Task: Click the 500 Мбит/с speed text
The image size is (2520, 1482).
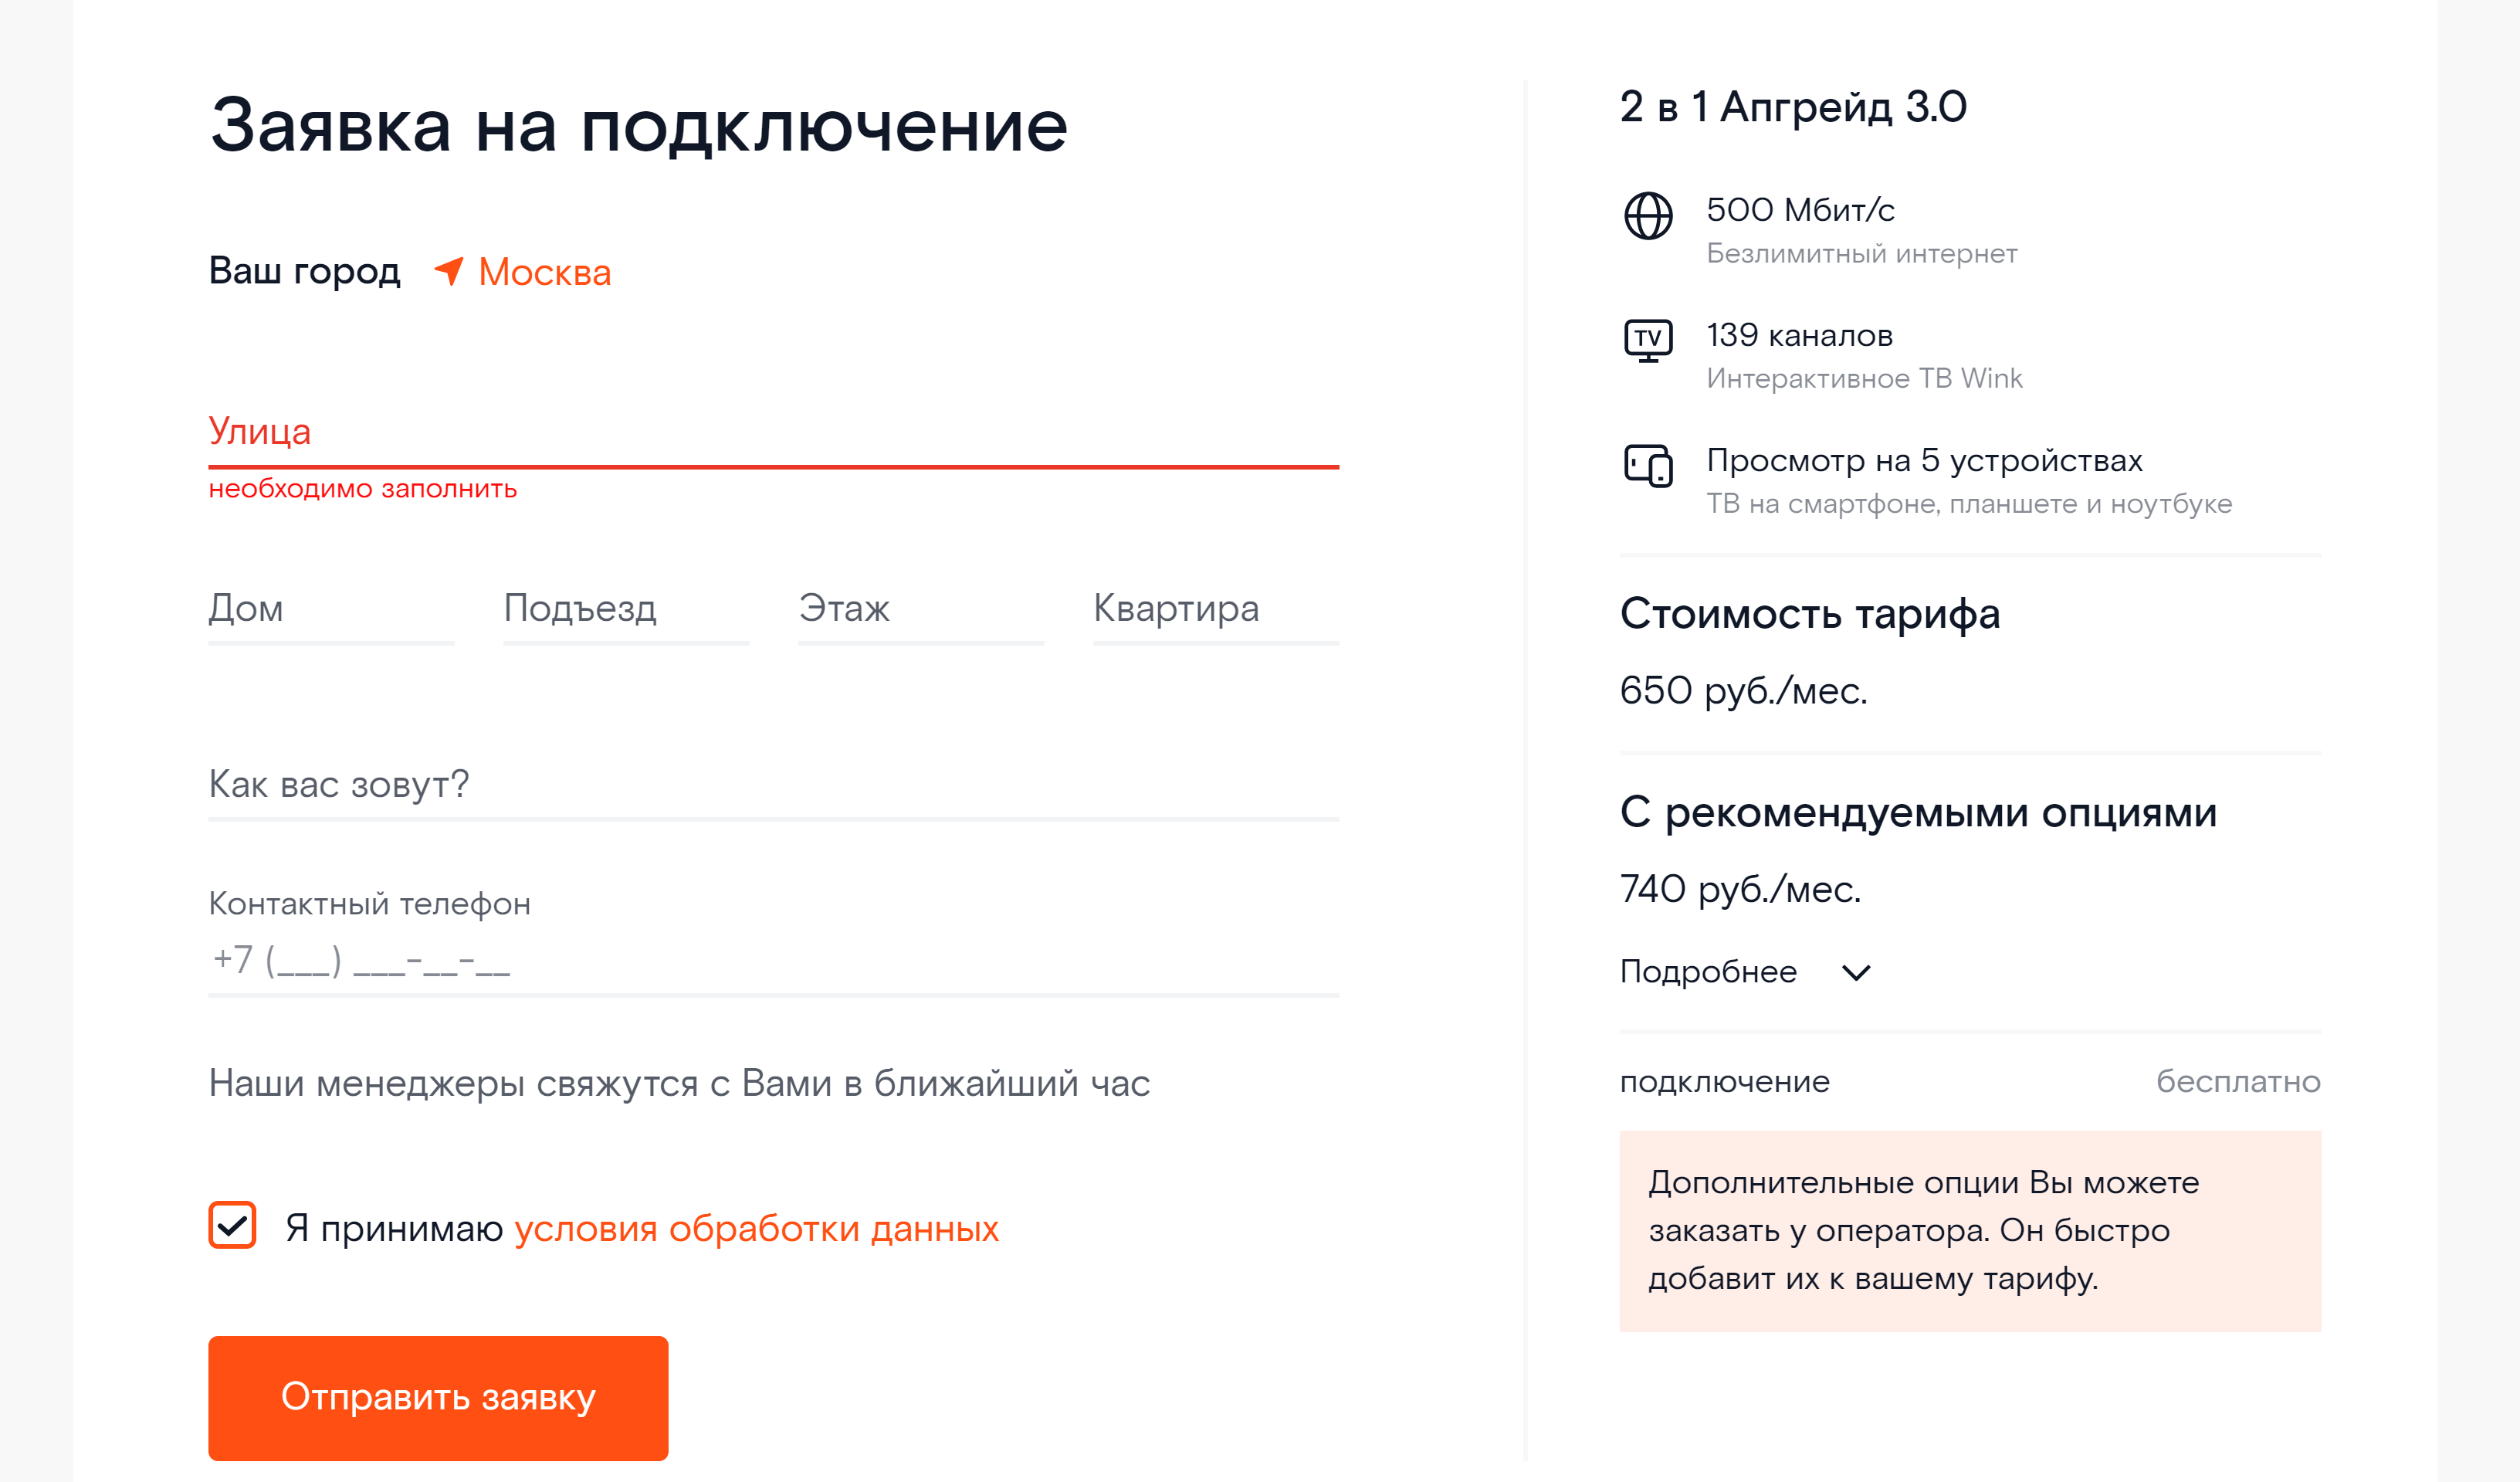Action: pos(1800,210)
